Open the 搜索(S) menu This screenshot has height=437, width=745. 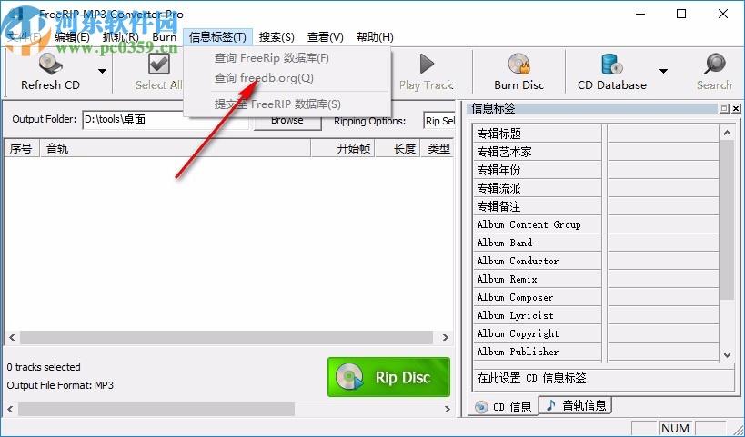277,37
